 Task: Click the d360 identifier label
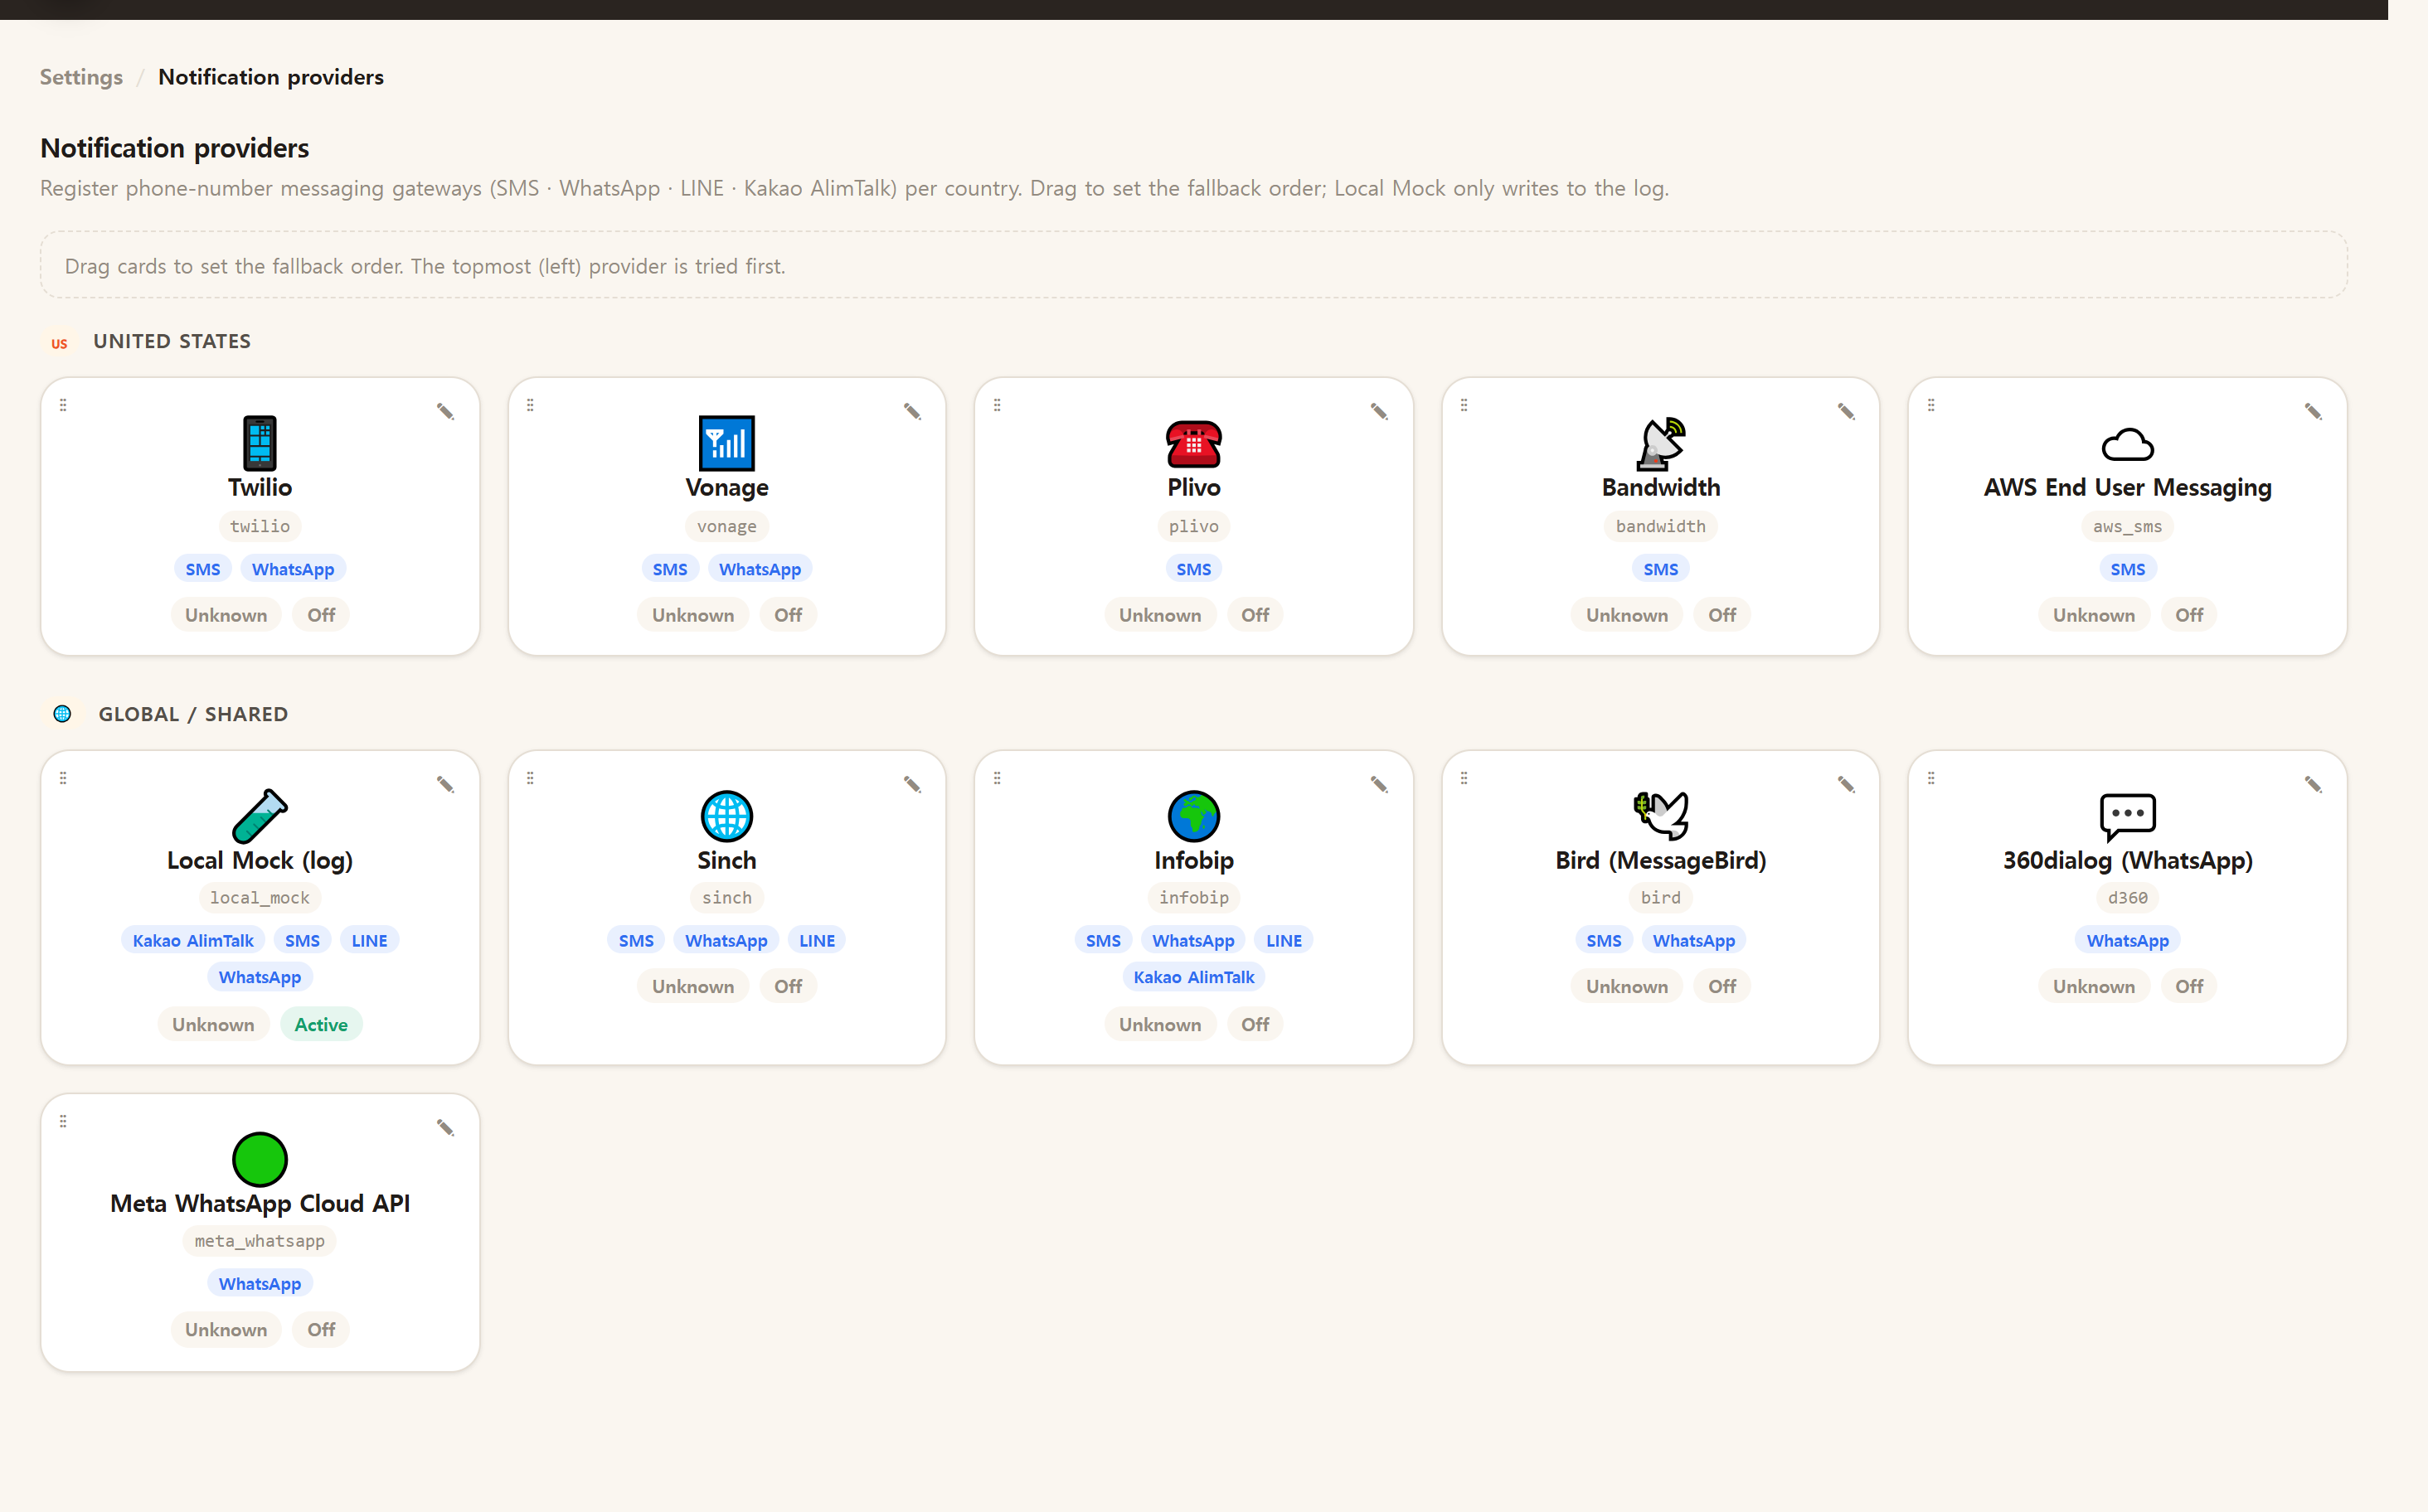(x=2128, y=898)
